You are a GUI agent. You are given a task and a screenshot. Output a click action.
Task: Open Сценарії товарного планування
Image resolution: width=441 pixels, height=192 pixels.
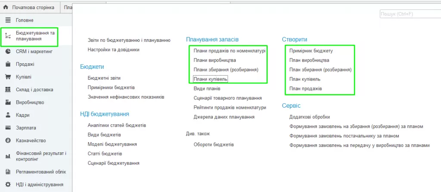tap(228, 98)
